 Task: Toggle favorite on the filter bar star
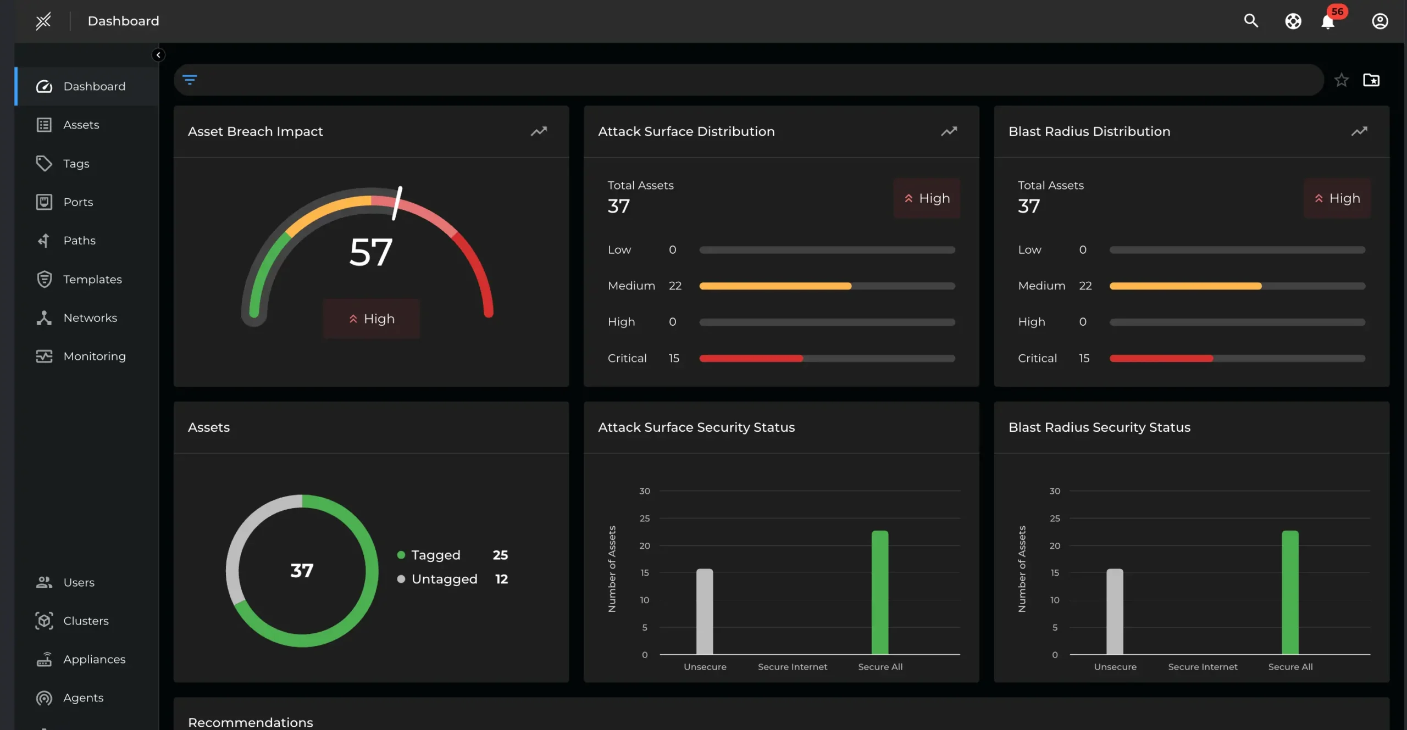[x=1341, y=80]
